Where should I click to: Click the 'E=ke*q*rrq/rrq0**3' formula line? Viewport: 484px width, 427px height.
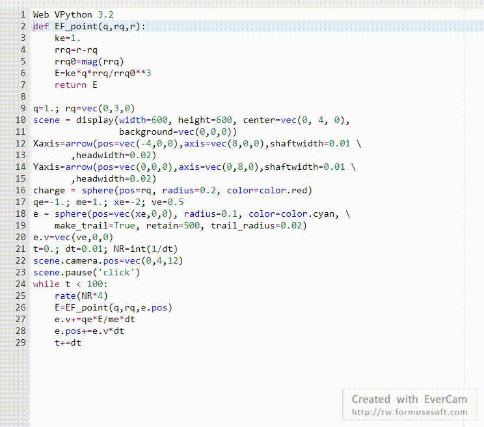click(x=103, y=73)
